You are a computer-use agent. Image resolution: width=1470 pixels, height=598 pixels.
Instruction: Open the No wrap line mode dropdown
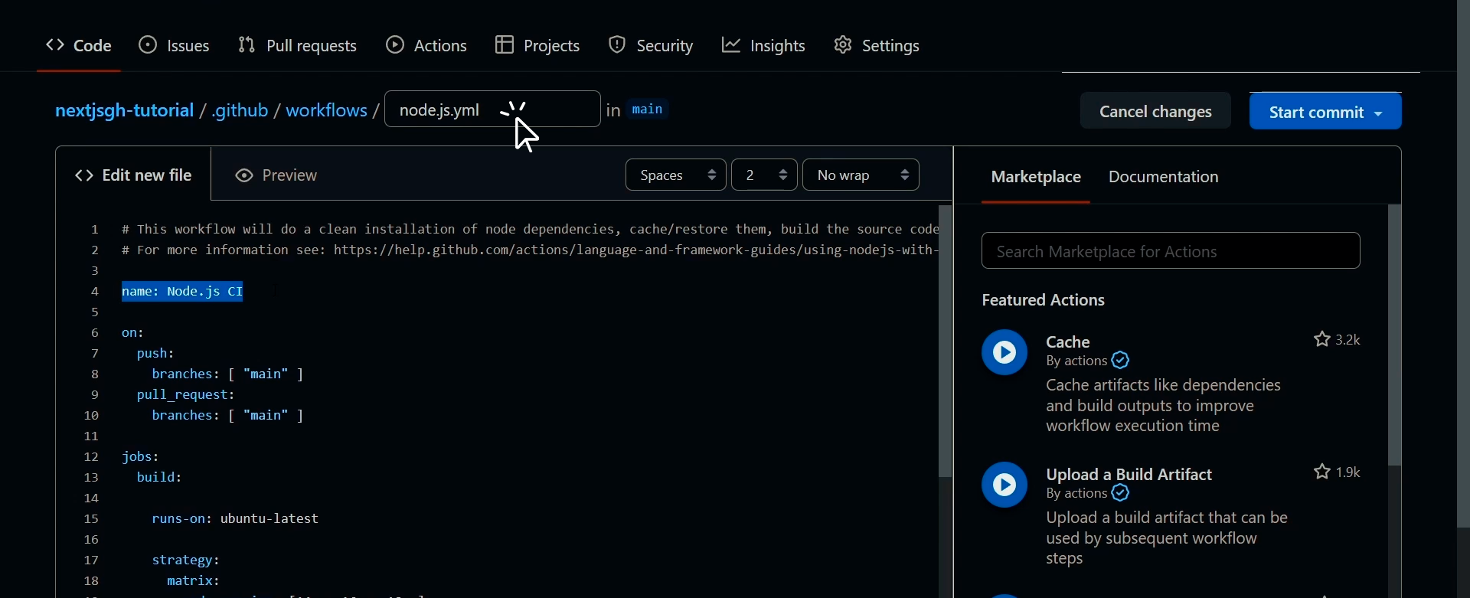click(861, 175)
